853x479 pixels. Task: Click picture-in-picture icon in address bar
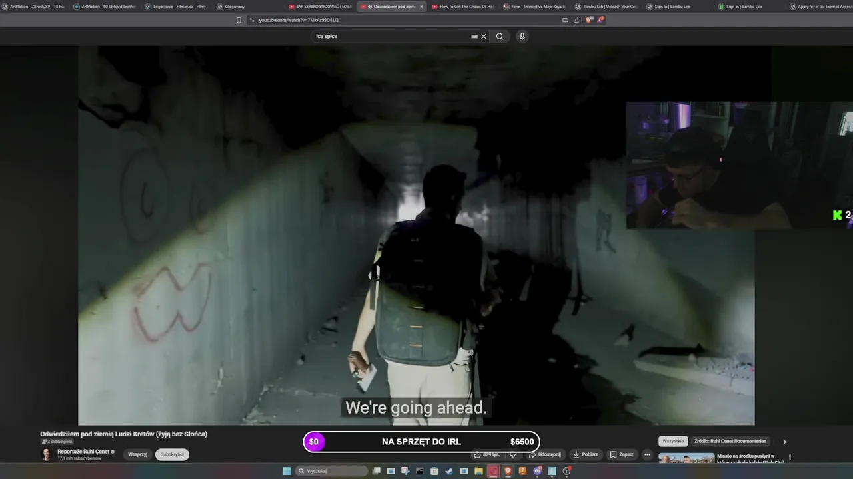565,20
